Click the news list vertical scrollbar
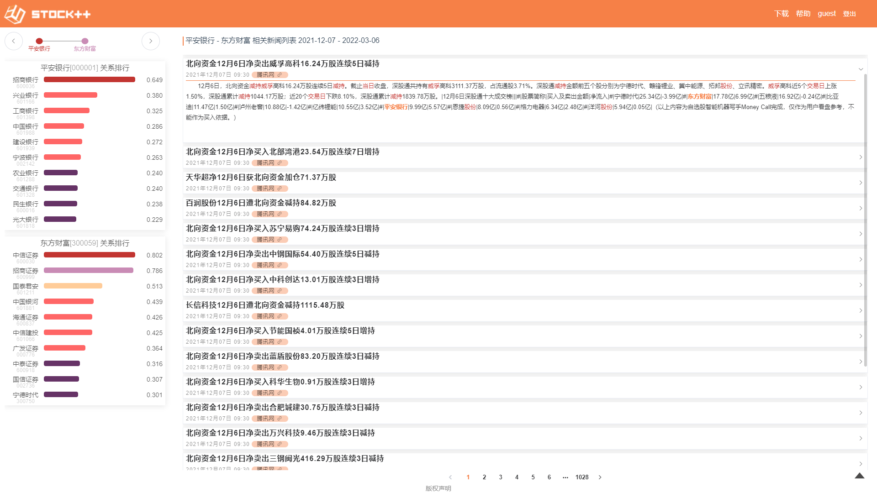 pos(865,219)
